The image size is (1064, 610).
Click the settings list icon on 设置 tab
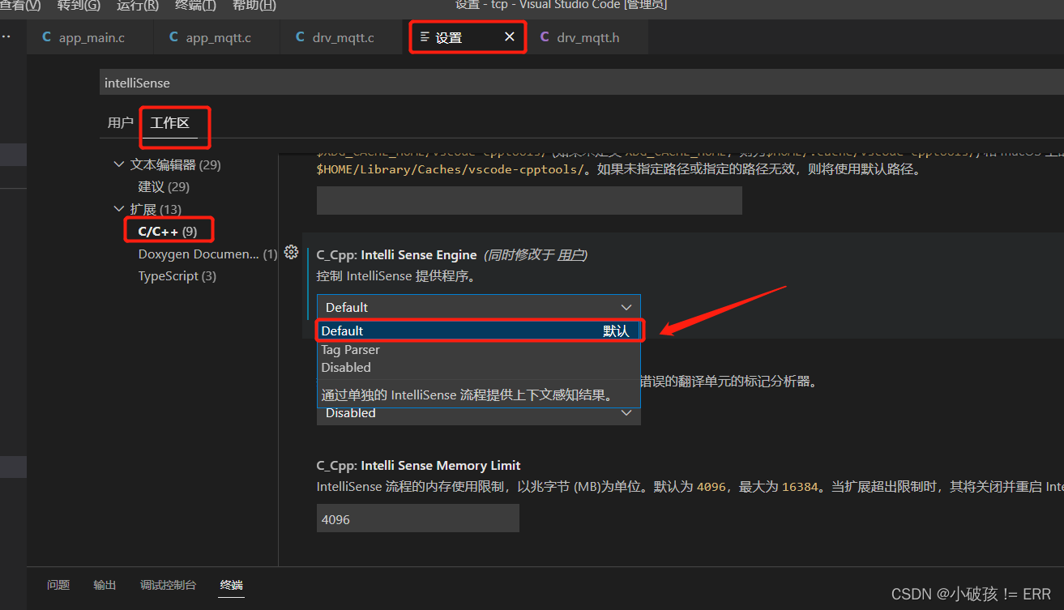click(425, 37)
